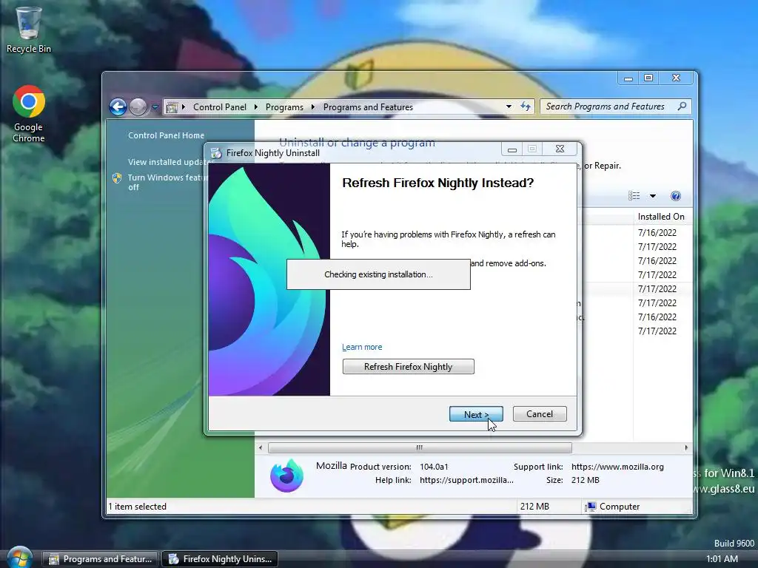Click the https://support.mozilla... help link text
The height and width of the screenshot is (568, 758).
click(x=466, y=480)
